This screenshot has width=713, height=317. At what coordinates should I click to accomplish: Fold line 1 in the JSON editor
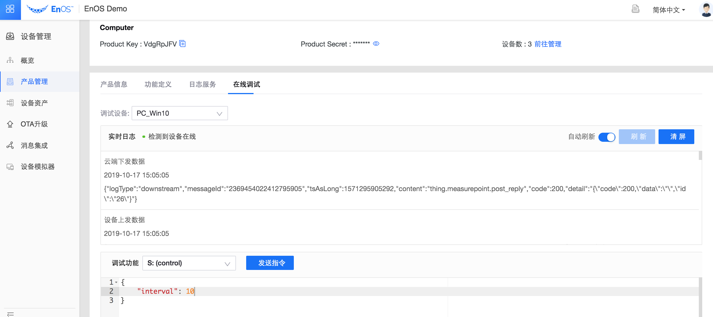[x=116, y=282]
